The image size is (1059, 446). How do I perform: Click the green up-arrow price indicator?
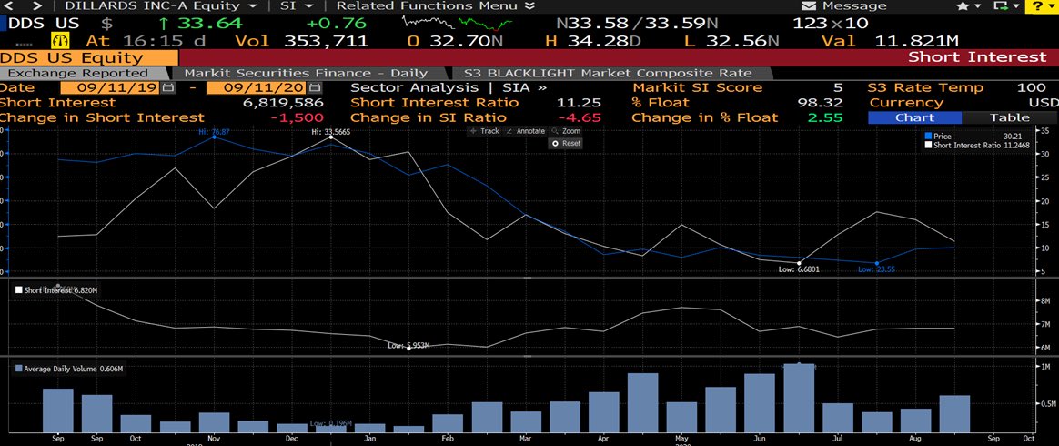164,24
